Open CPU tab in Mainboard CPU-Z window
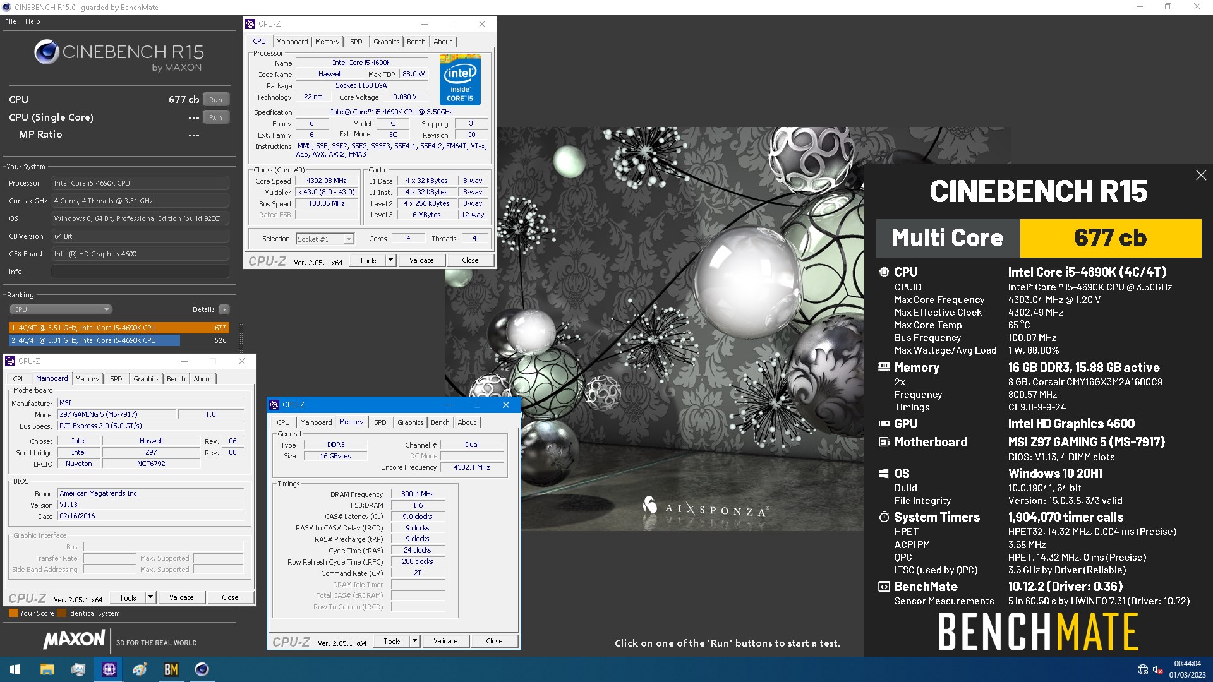The image size is (1213, 682). click(x=20, y=379)
